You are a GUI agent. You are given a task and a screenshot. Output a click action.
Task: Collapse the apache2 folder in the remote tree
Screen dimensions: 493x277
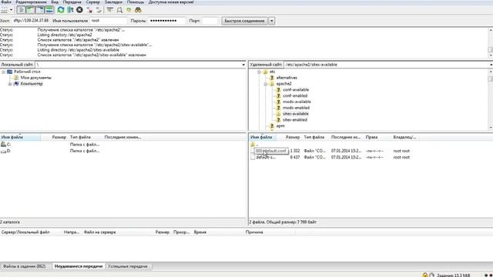[x=266, y=84]
